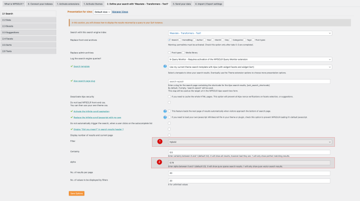Enable Deactivate Ajax security checkbox

169,96
